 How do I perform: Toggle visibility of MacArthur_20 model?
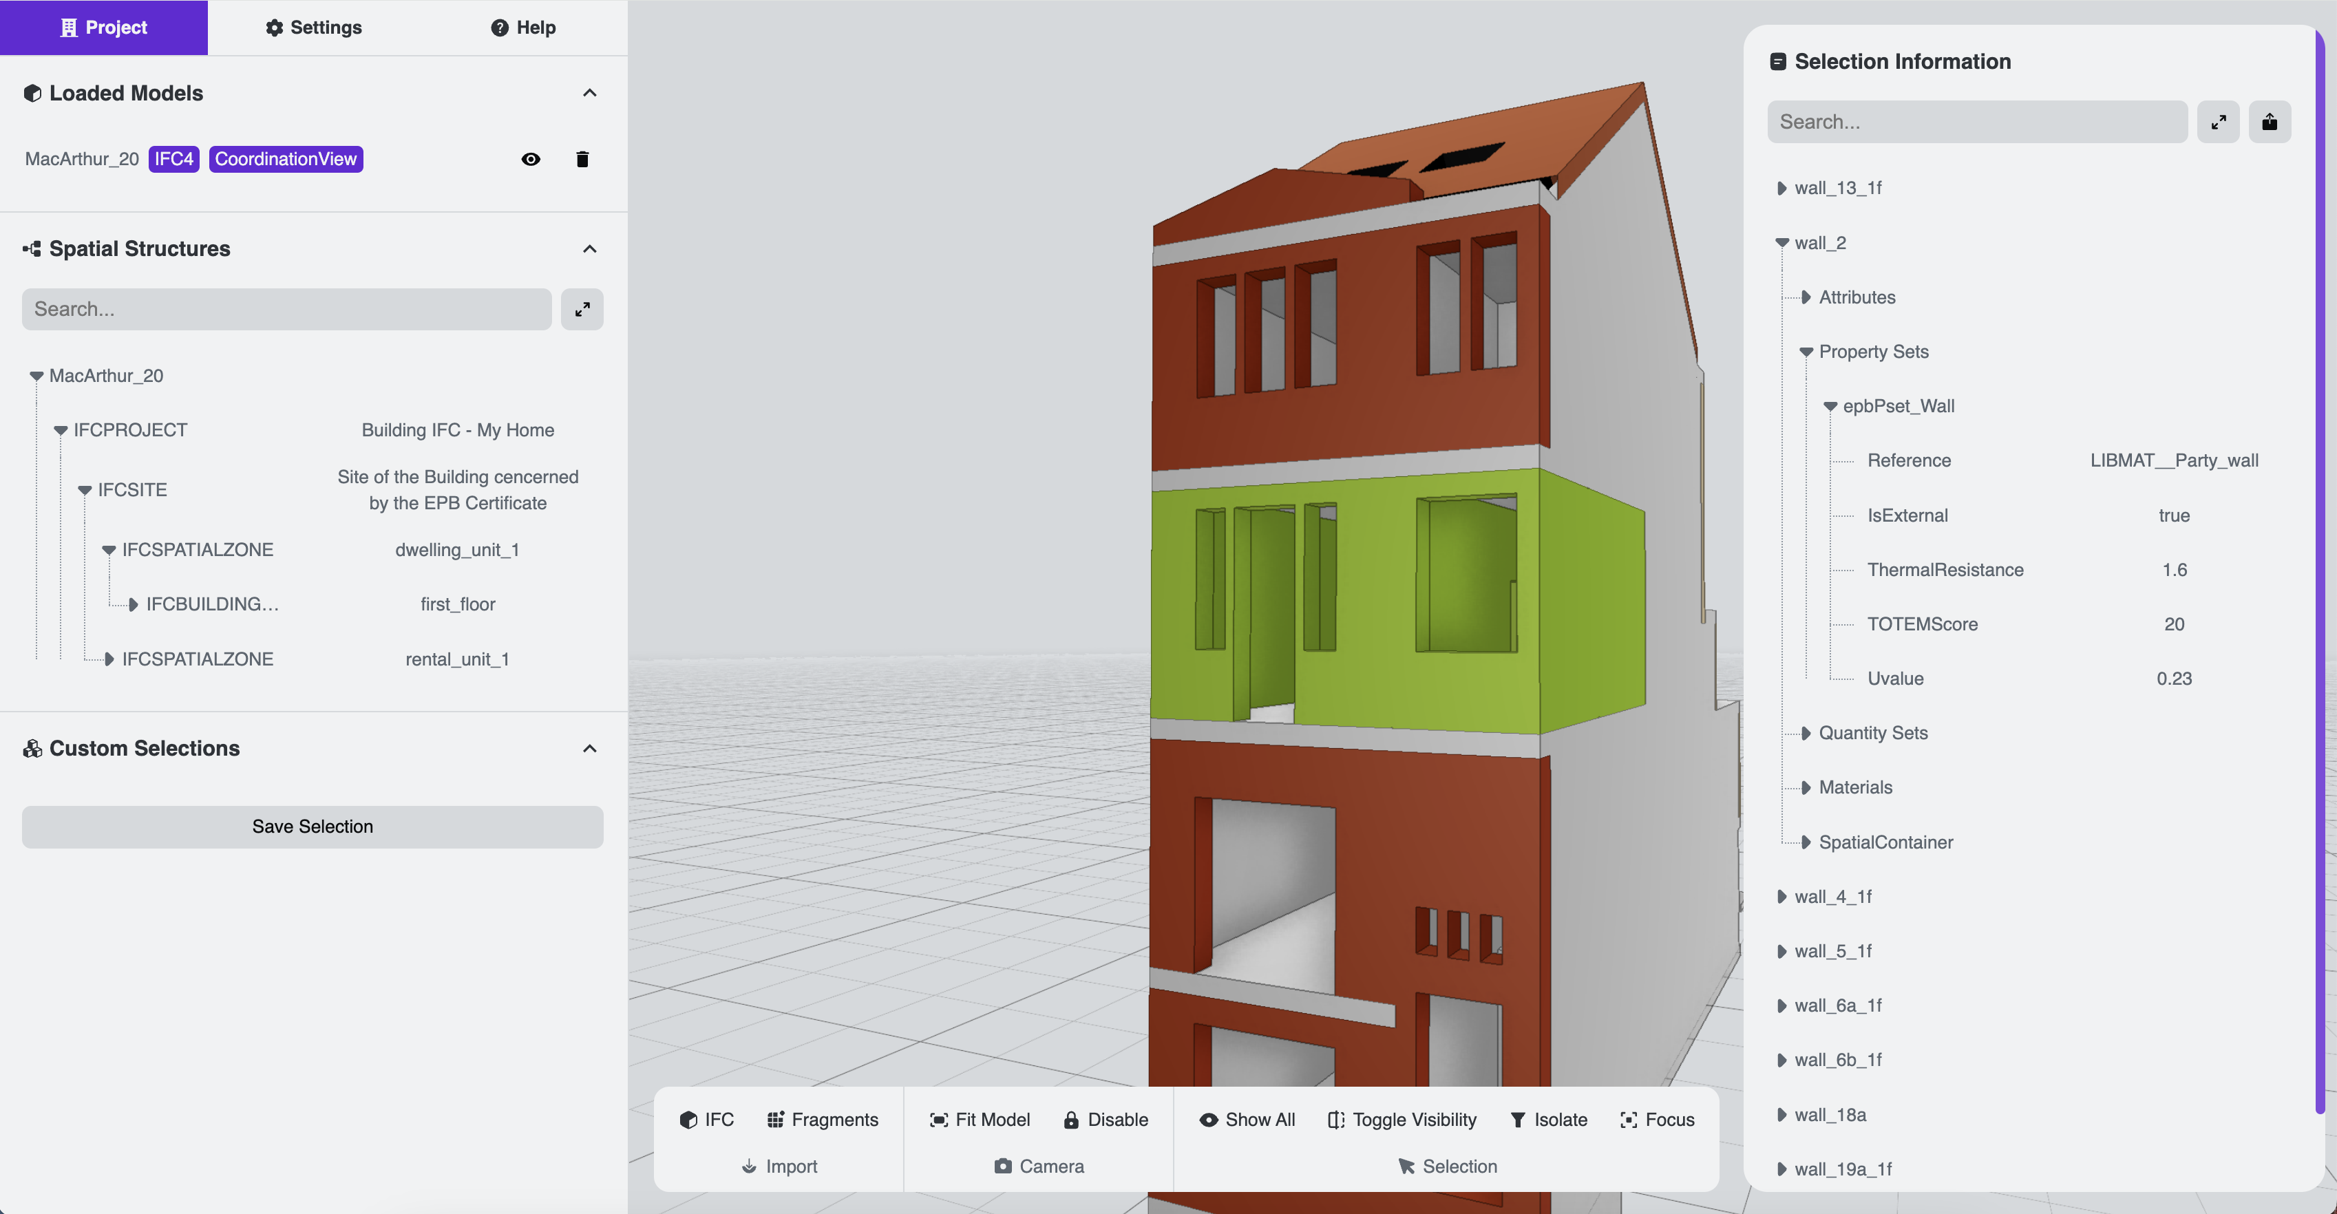531,159
